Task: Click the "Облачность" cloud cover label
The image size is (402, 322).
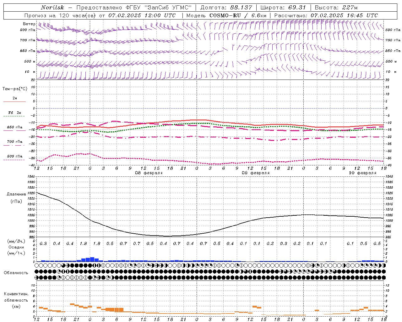Action: 16,273
